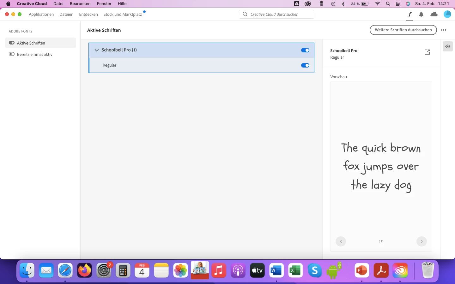Open notifications bell
Viewport: 455px width, 284px height.
point(421,15)
